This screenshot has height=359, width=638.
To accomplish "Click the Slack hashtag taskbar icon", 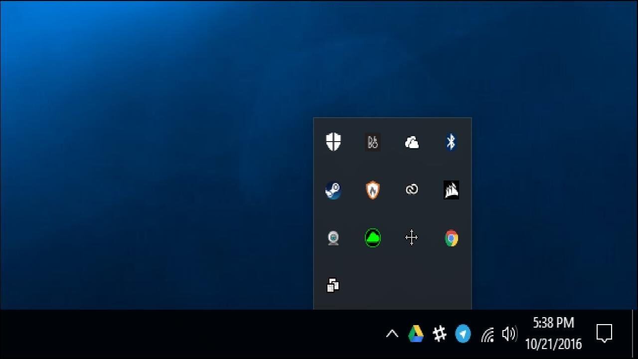I will point(440,334).
